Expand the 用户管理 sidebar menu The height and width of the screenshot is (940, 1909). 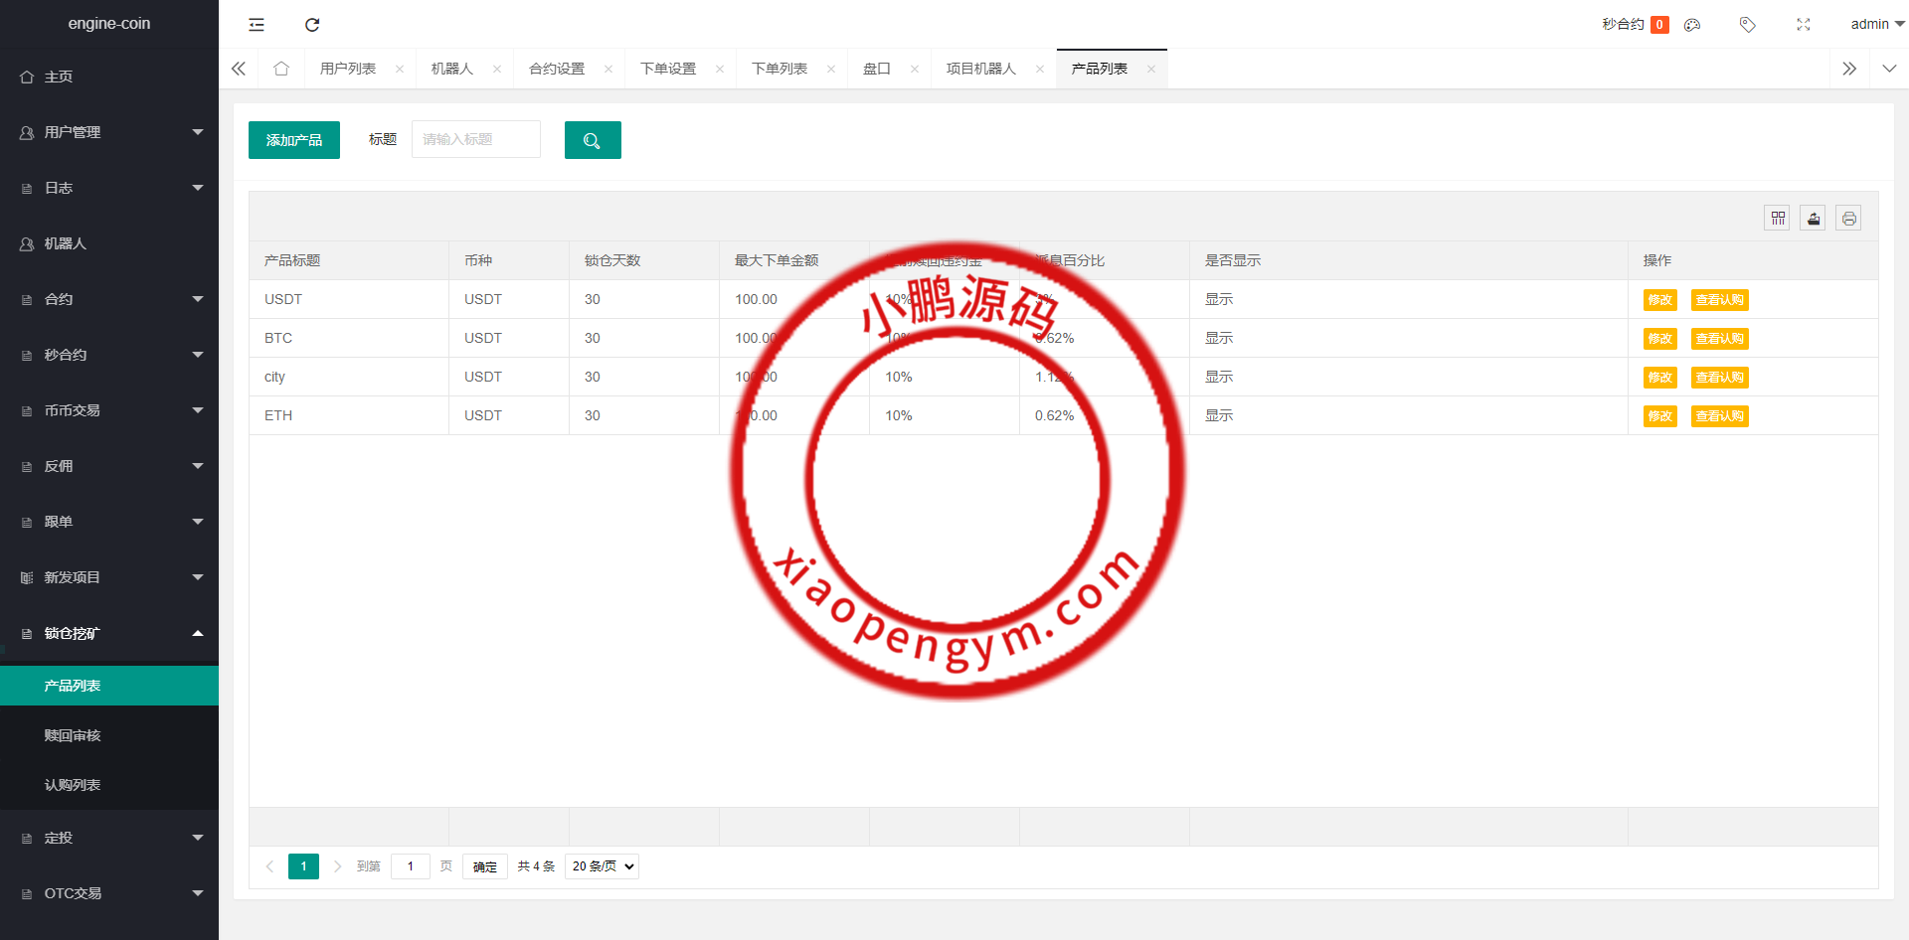tap(109, 132)
